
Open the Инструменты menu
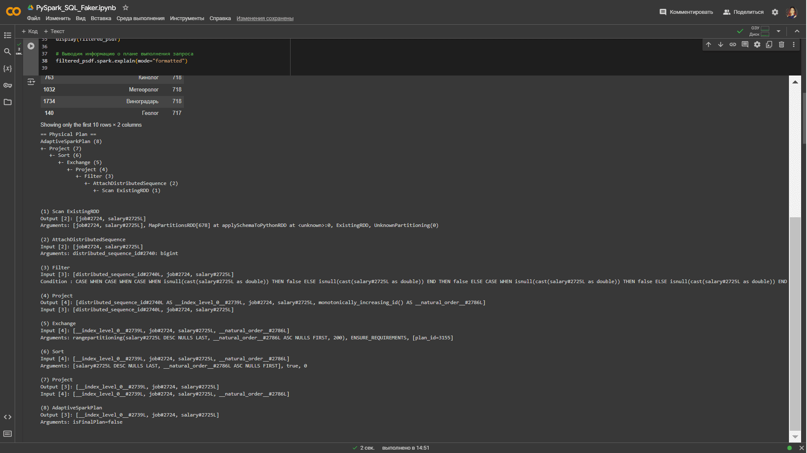187,18
